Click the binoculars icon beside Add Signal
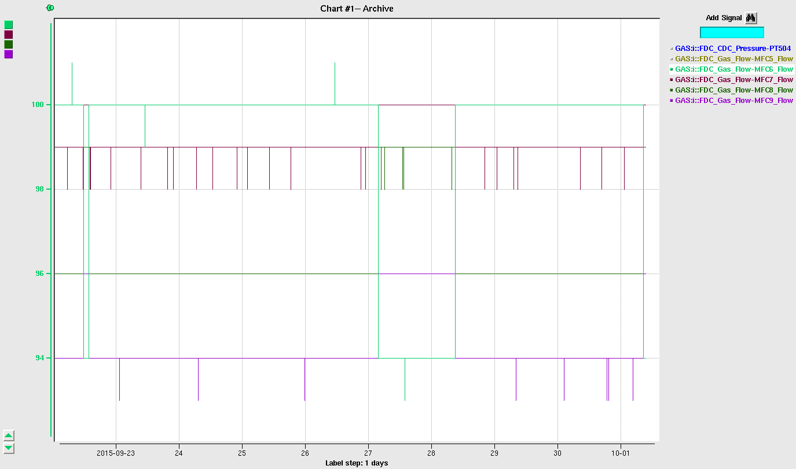 click(x=751, y=18)
